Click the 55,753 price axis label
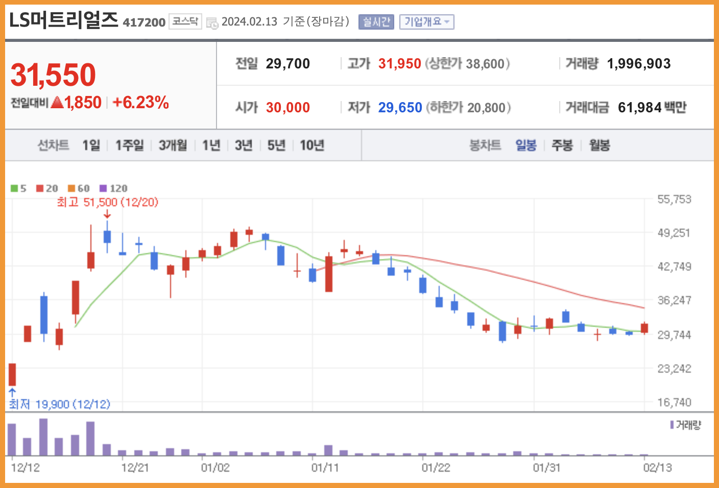Viewport: 719px width, 488px height. (674, 200)
